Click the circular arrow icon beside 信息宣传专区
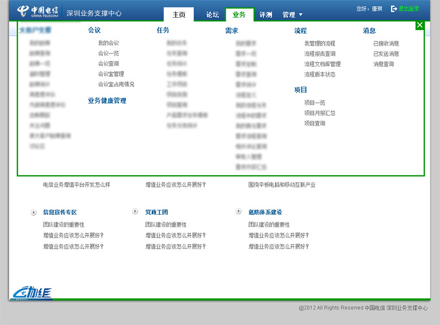The width and height of the screenshot is (440, 325). (33, 211)
